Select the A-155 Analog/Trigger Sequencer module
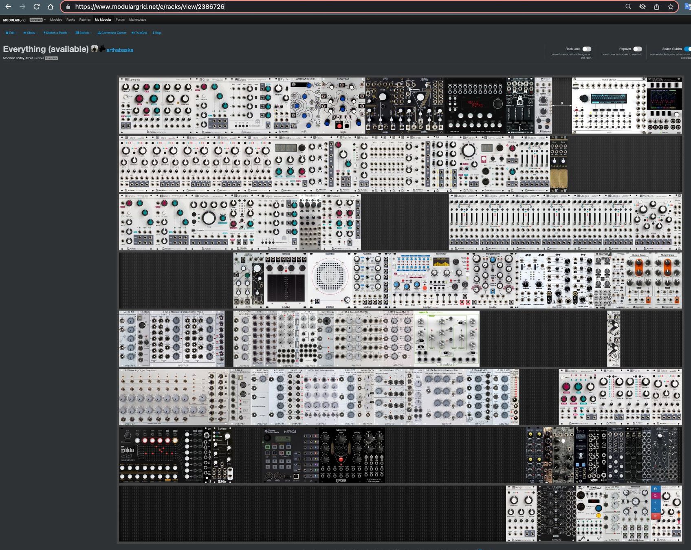The width and height of the screenshot is (691, 550). (x=174, y=397)
